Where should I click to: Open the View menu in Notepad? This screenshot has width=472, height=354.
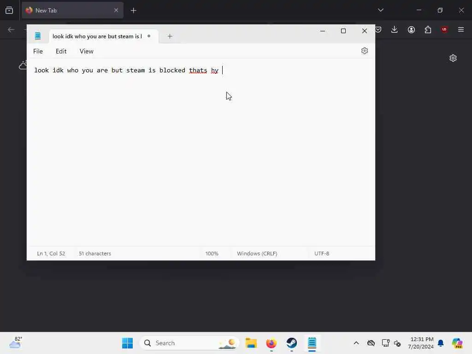pos(86,51)
